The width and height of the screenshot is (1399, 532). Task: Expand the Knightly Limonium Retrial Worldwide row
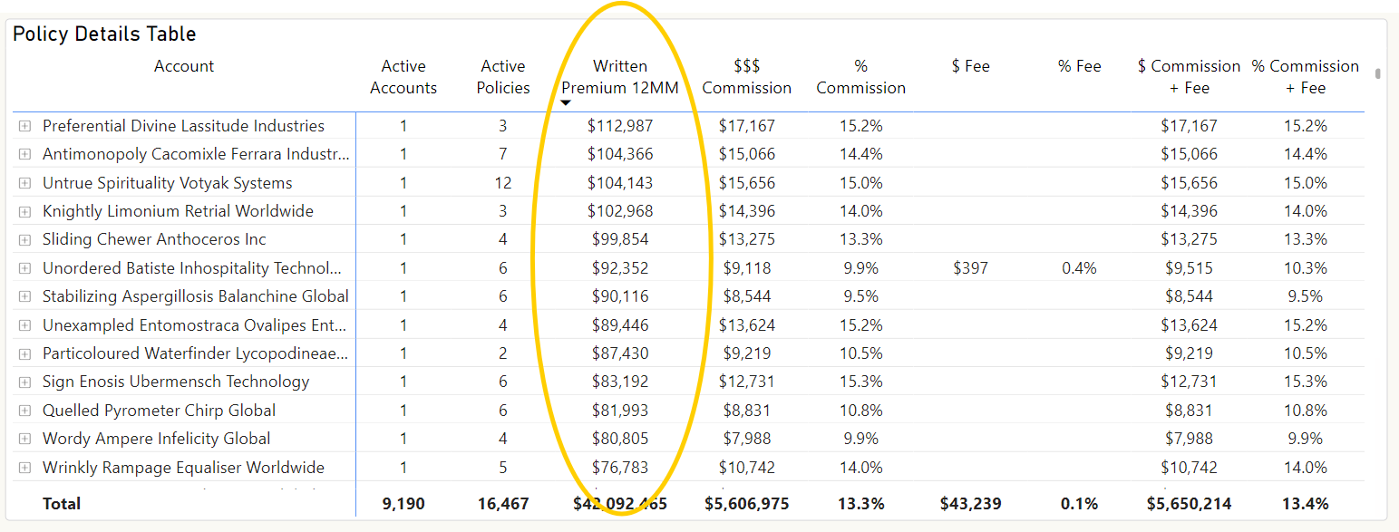[x=24, y=211]
